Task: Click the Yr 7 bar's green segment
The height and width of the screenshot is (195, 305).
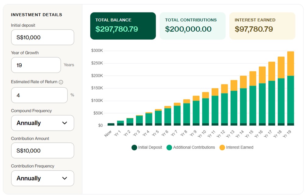Action: point(177,114)
